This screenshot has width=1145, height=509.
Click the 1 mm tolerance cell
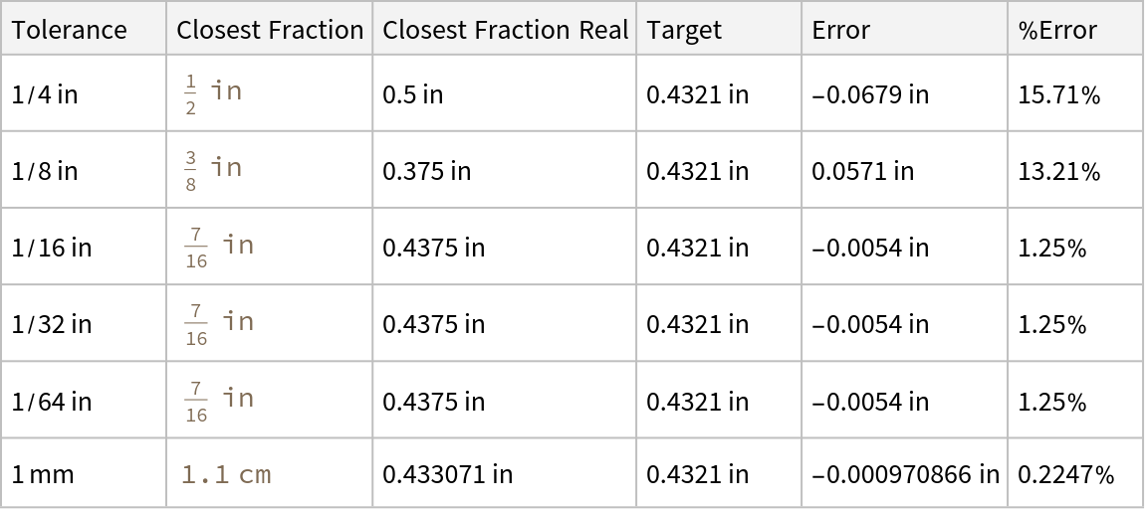(43, 474)
